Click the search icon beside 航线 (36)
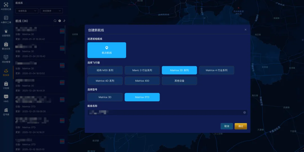The image size is (304, 152). [55, 21]
